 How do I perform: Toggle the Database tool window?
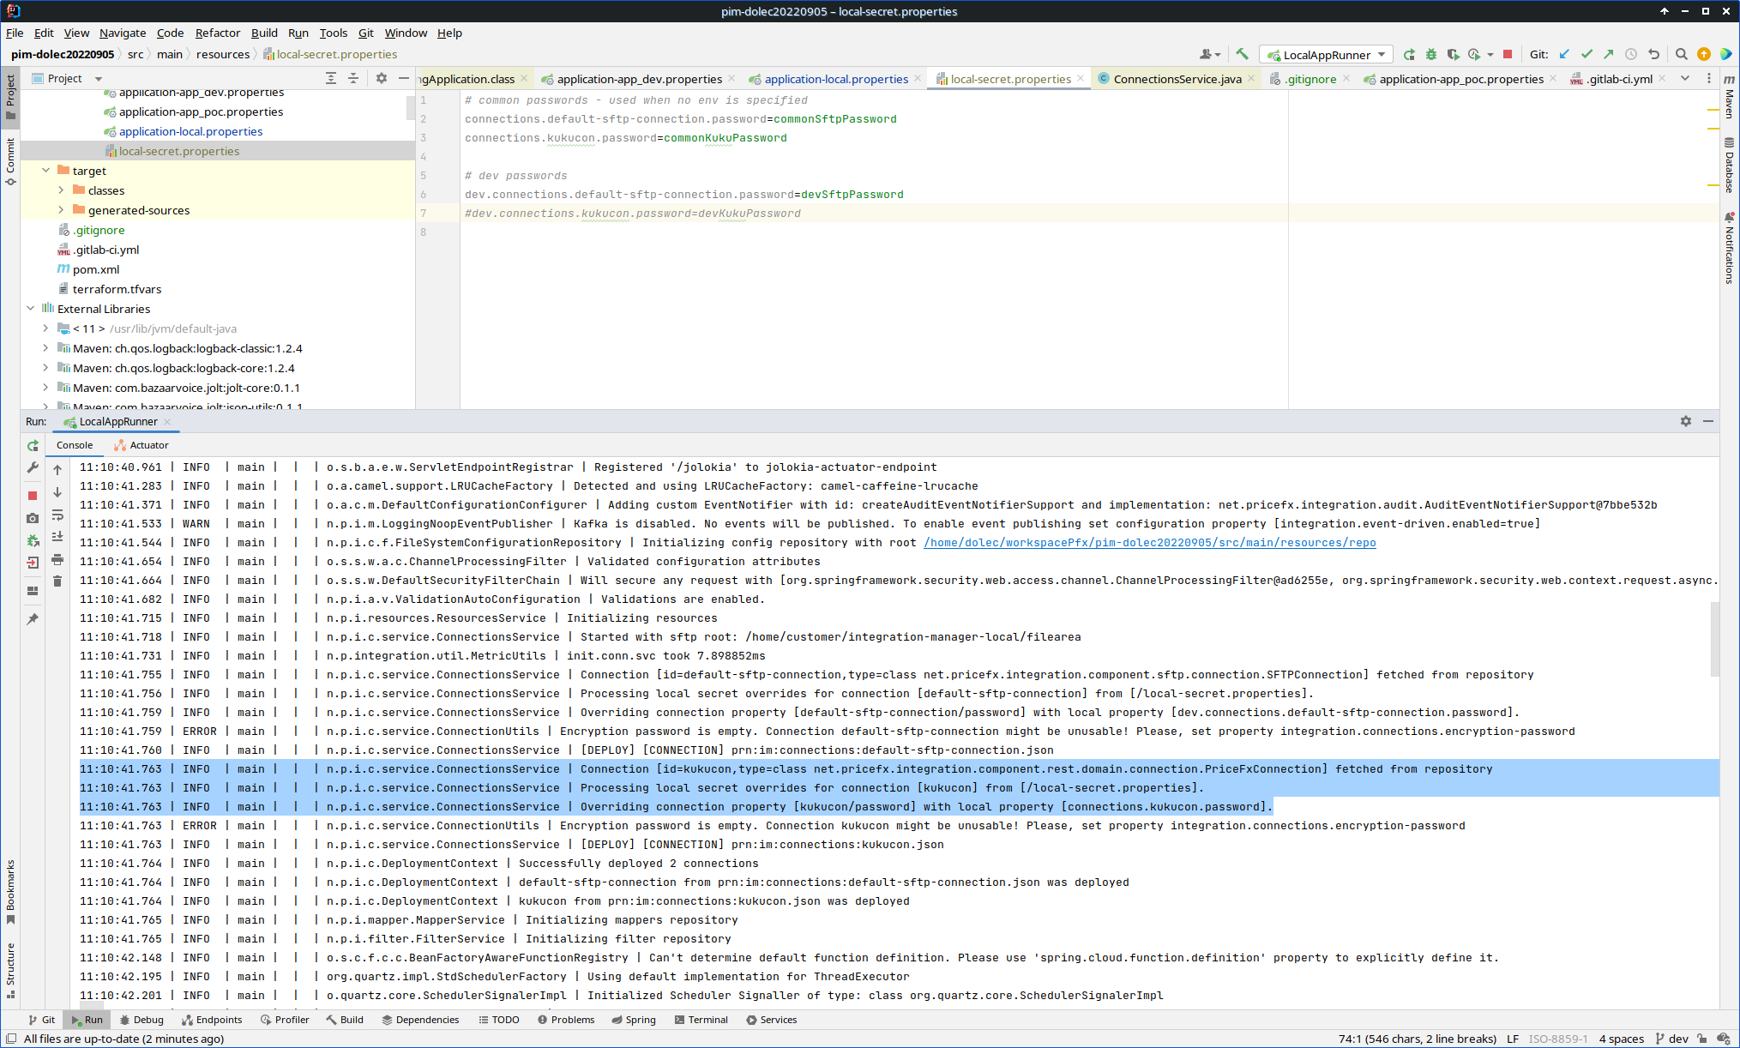1729,166
